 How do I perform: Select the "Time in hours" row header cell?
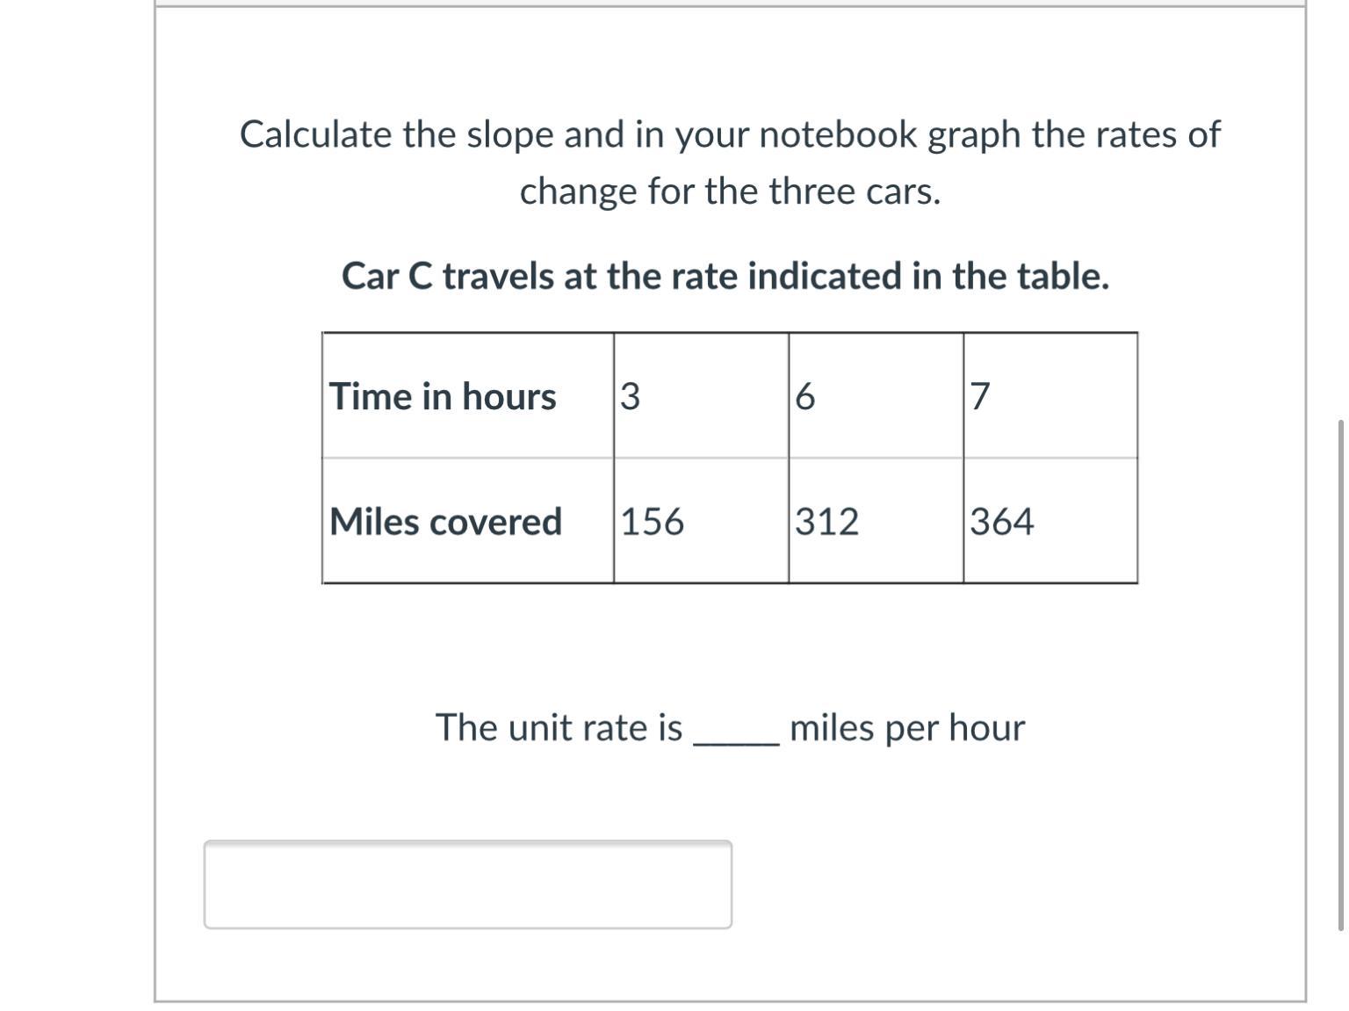(x=468, y=396)
